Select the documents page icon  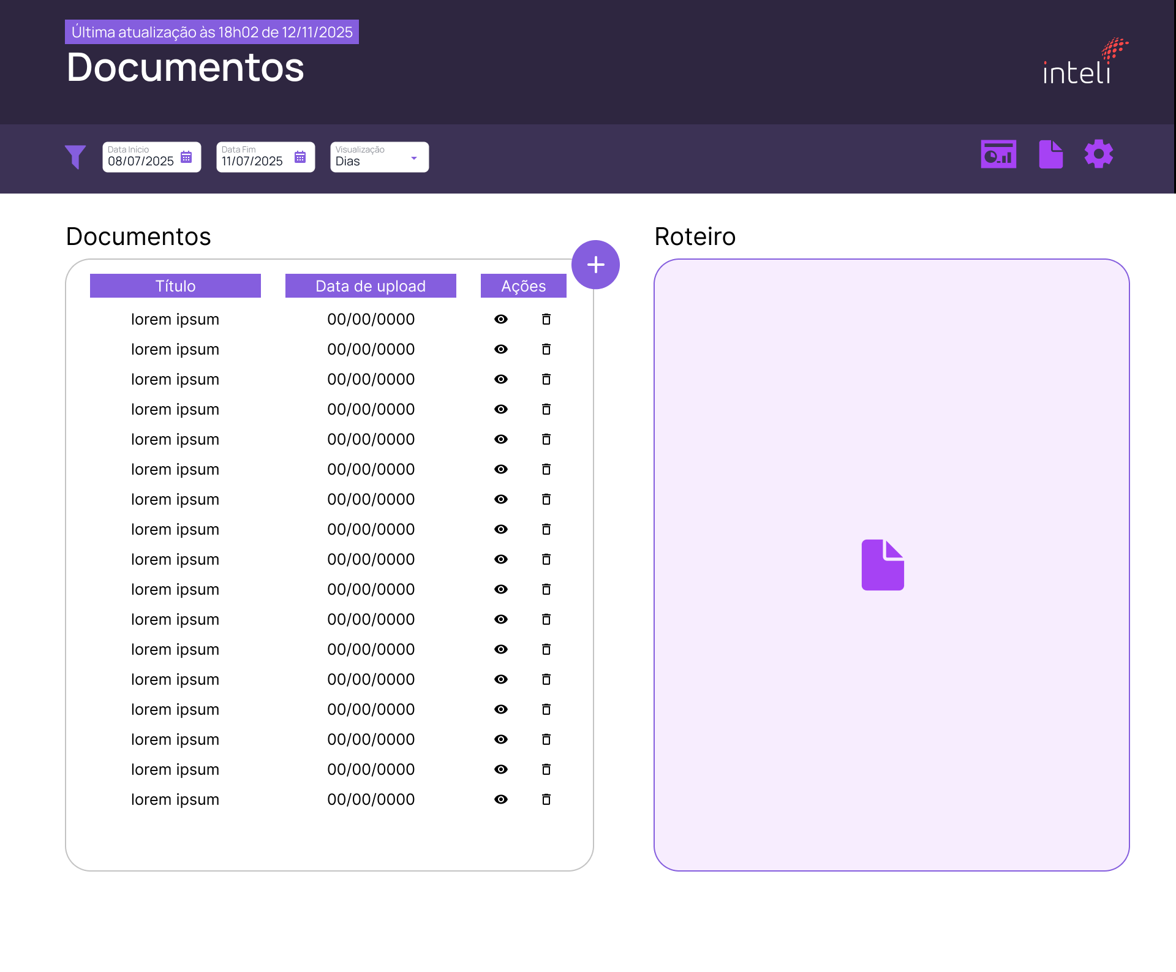coord(1050,154)
